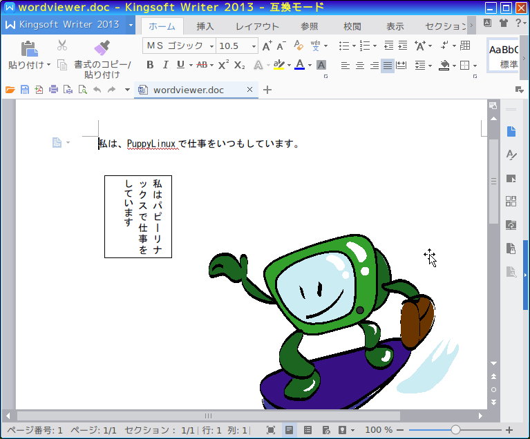Expand bullet list style dropdown
The width and height of the screenshot is (530, 439).
coord(354,46)
